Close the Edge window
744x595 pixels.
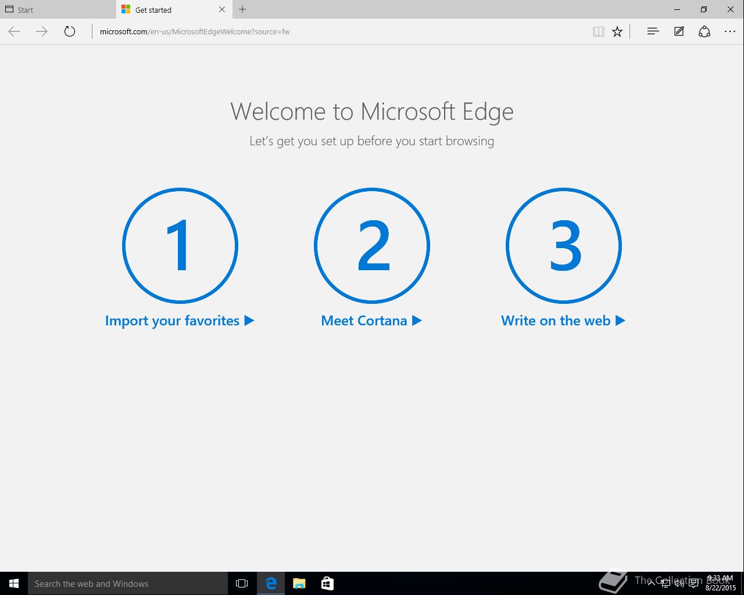pos(731,9)
